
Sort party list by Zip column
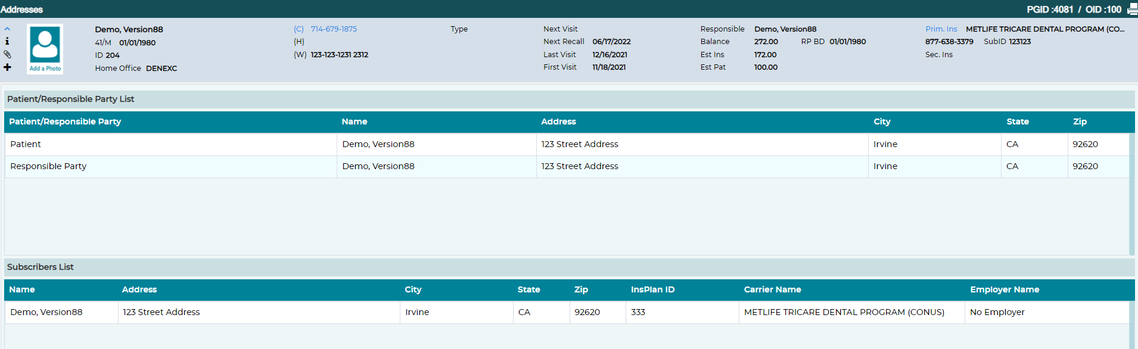[x=1080, y=121]
